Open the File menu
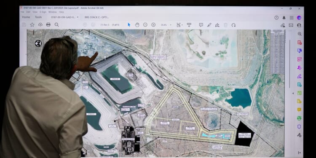Screen dimensions: 316x158 (x=22, y=12)
